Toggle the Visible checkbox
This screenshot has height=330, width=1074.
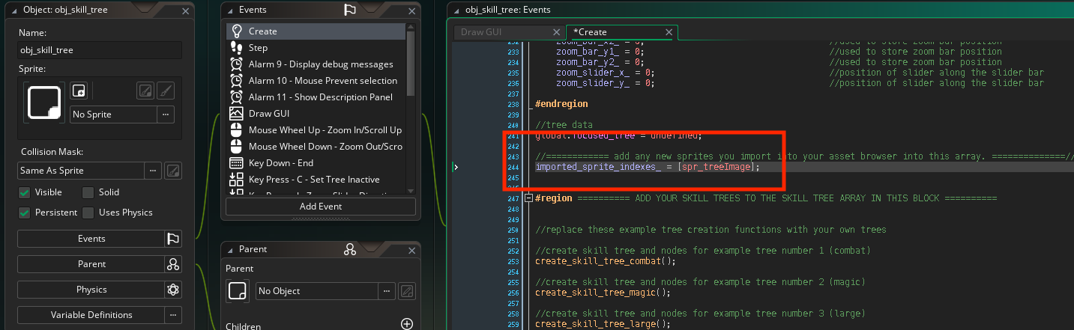pyautogui.click(x=25, y=192)
